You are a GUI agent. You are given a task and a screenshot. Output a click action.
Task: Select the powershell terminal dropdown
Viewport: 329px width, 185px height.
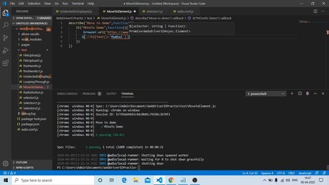click(x=266, y=94)
